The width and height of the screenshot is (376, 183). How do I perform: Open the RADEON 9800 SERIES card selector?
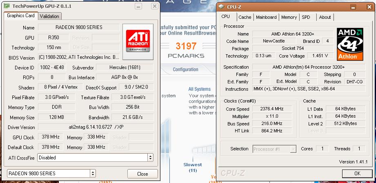pos(51,173)
